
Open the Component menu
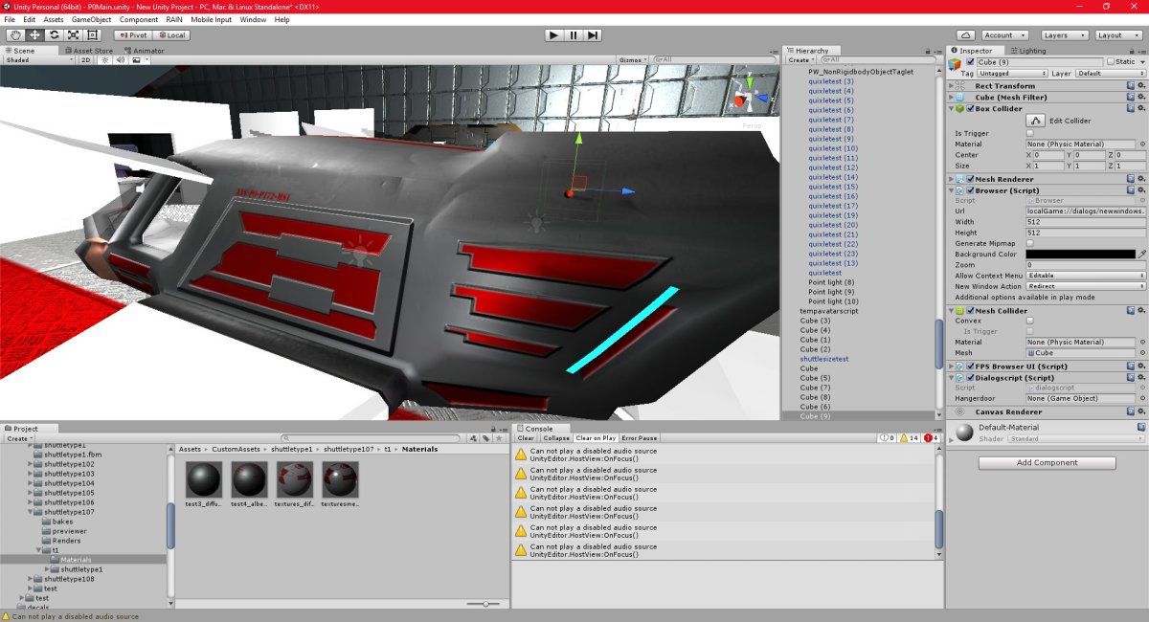[x=139, y=19]
